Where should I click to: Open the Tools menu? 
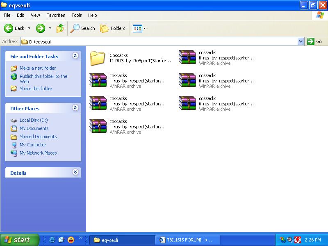click(x=77, y=15)
